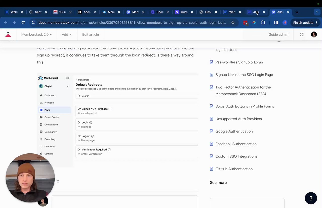Screen dimensions: 322x208
Task: Open the Custom SSO Integrations article
Action: [x=236, y=156]
